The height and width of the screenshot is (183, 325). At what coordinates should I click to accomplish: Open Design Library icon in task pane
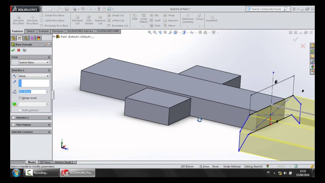point(313,51)
